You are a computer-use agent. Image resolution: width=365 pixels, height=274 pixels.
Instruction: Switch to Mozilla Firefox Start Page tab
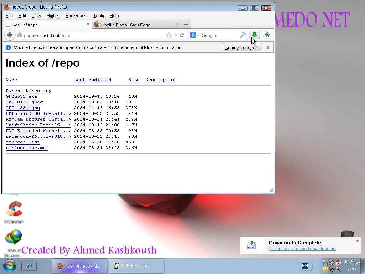point(137,25)
